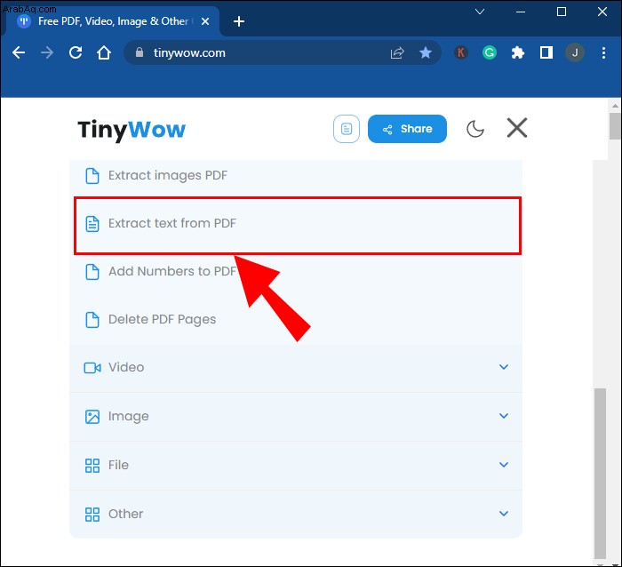
Task: Click the page scrollbar thumb at top
Action: click(615, 126)
